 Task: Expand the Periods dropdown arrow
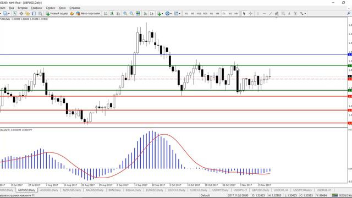click(x=171, y=13)
